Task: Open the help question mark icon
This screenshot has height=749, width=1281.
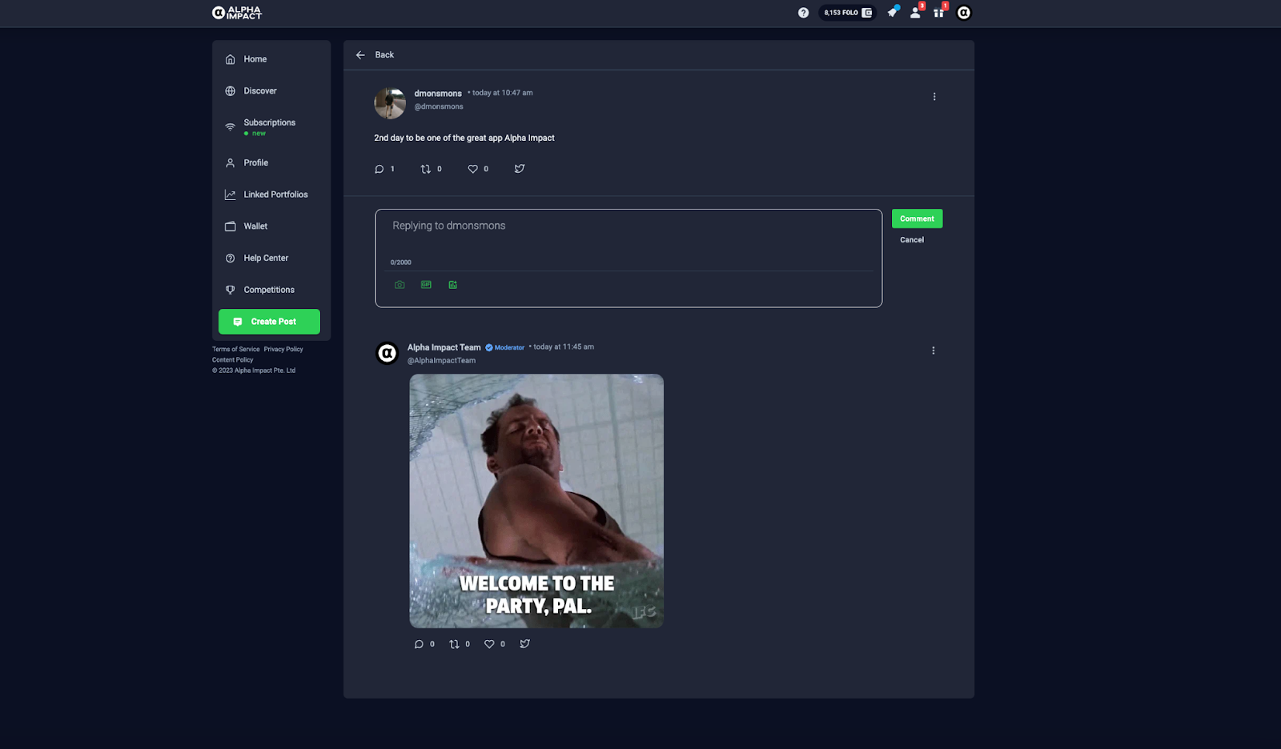Action: pyautogui.click(x=803, y=13)
